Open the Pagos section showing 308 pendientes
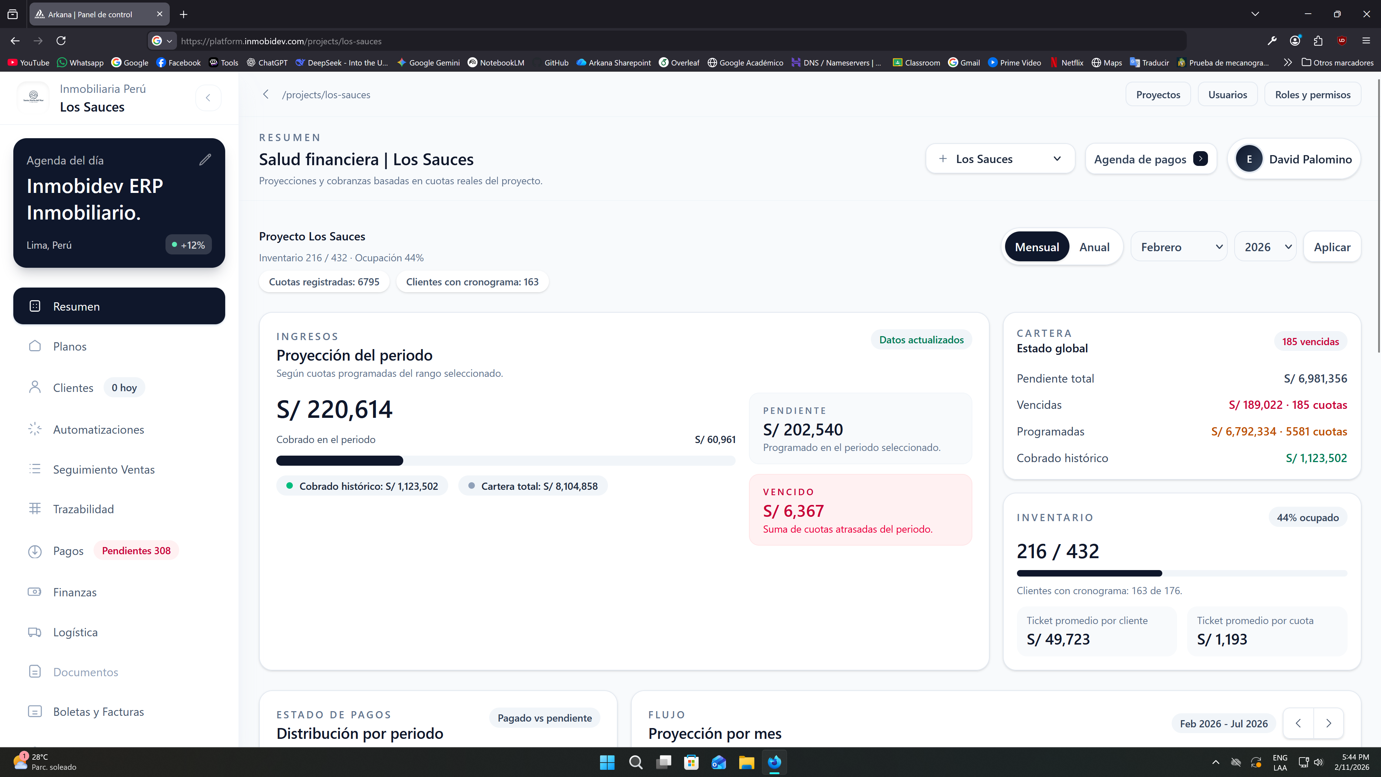The image size is (1381, 777). coord(68,550)
